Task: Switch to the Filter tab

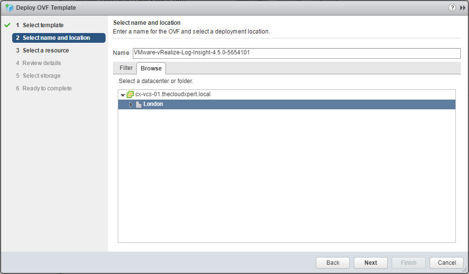Action: [126, 68]
